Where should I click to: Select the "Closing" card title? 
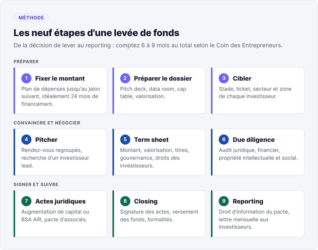click(x=146, y=201)
